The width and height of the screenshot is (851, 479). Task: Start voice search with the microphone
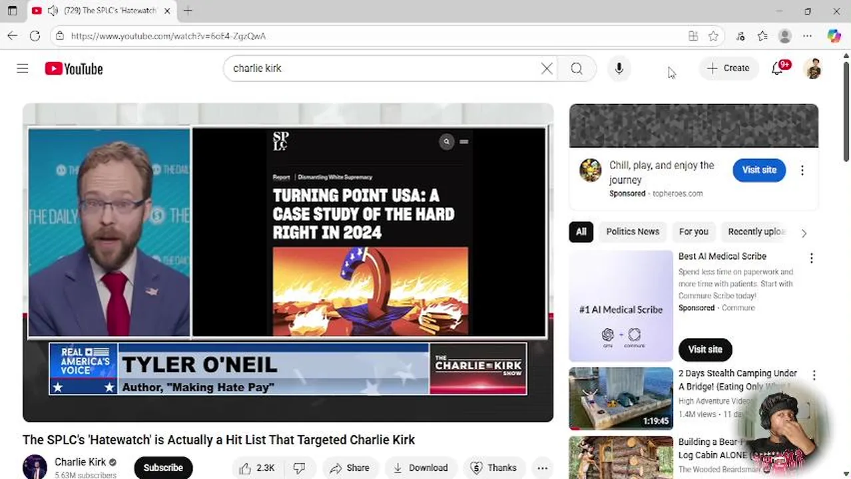point(619,69)
